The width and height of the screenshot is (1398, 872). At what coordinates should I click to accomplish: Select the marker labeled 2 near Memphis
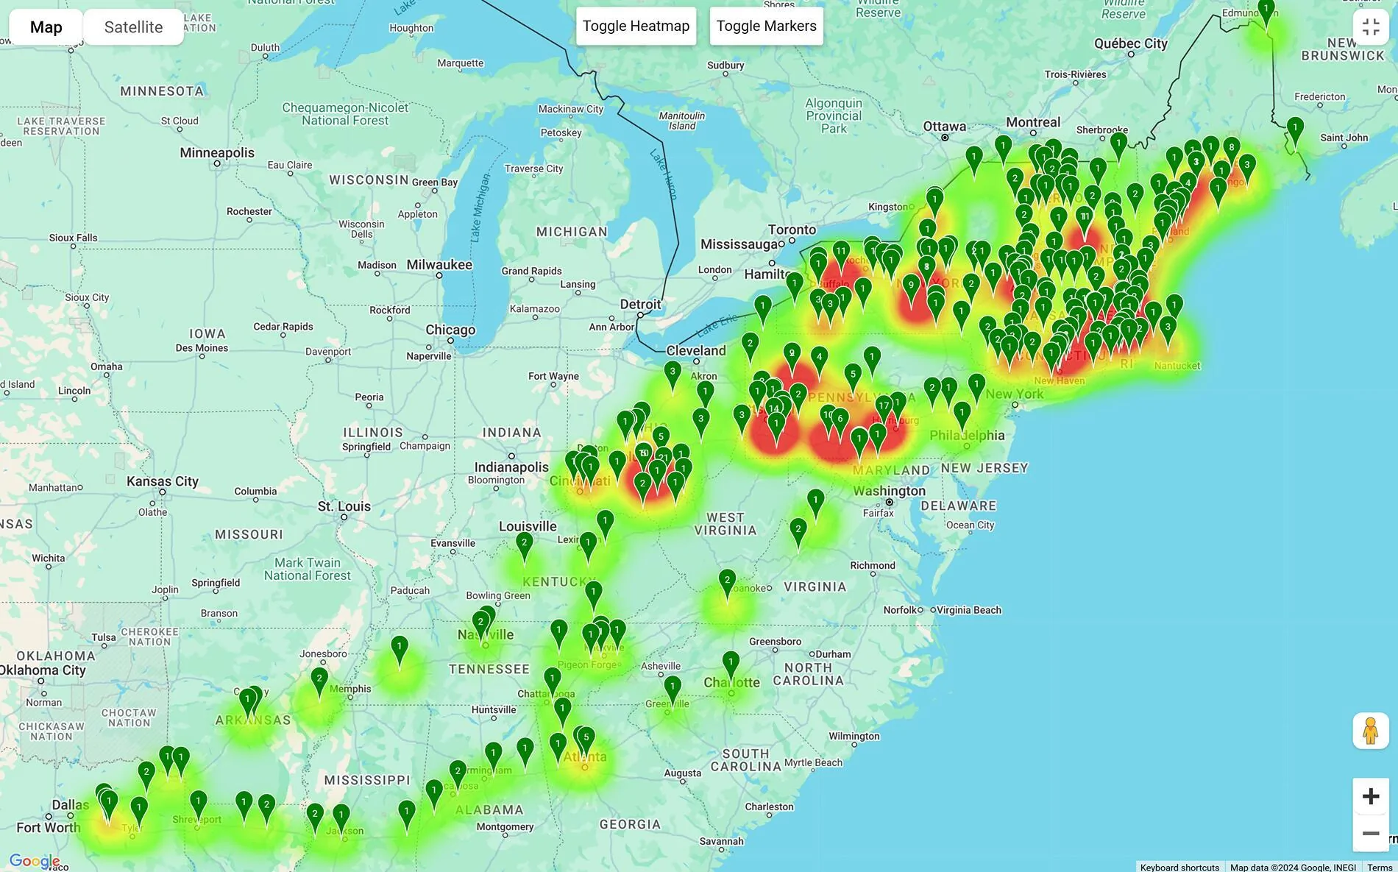click(x=319, y=682)
